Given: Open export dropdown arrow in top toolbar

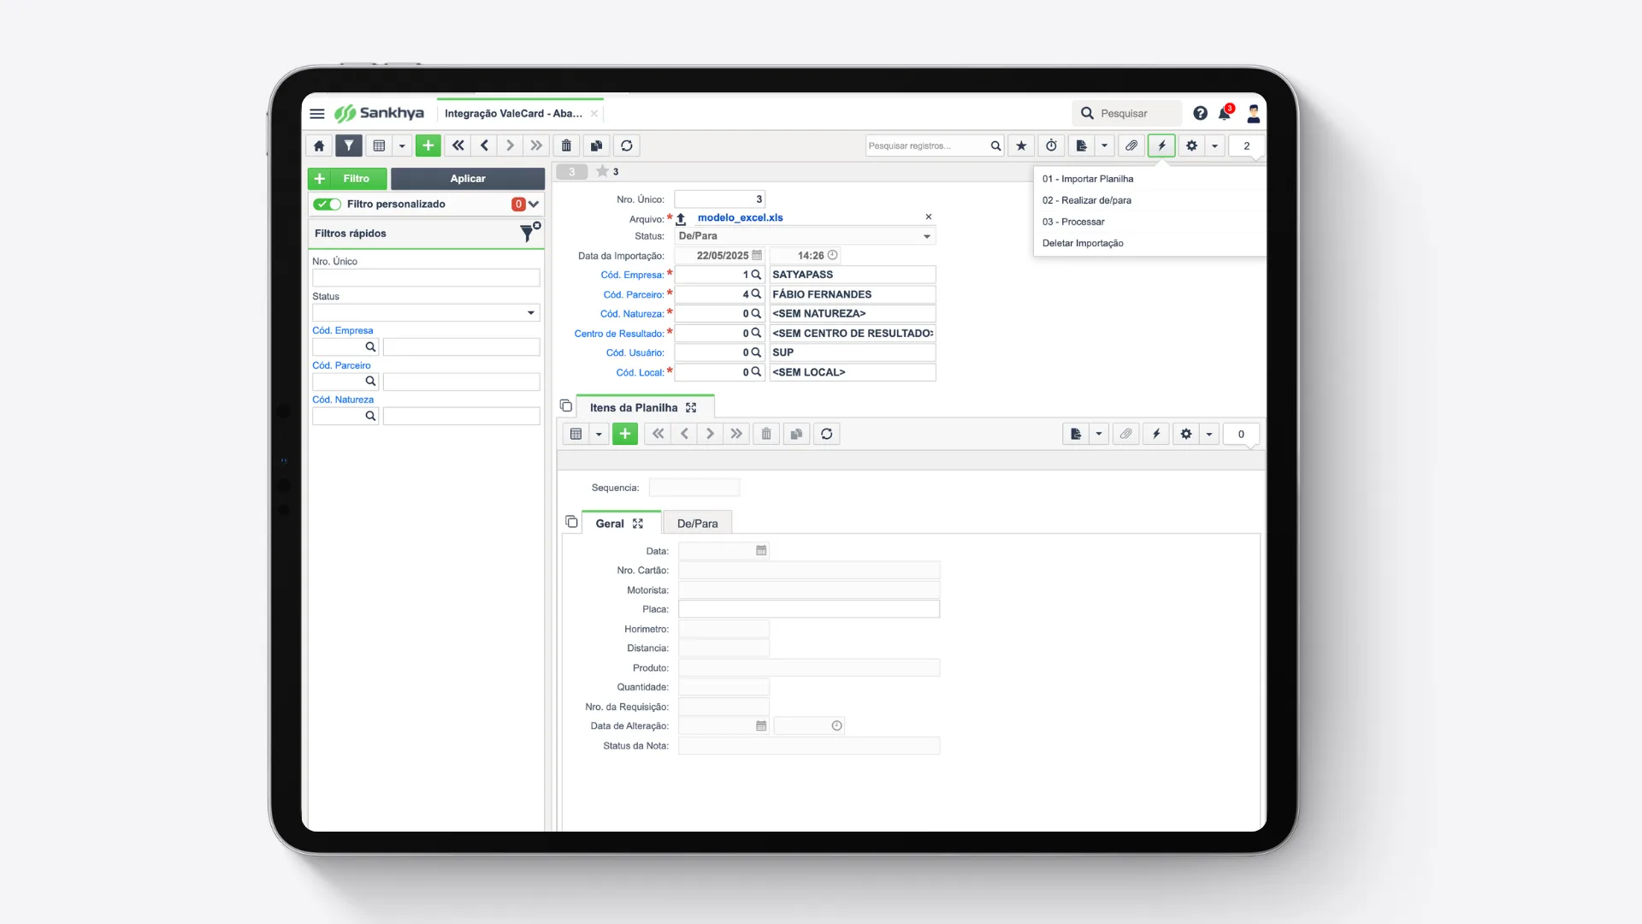Looking at the screenshot, I should coord(1104,145).
